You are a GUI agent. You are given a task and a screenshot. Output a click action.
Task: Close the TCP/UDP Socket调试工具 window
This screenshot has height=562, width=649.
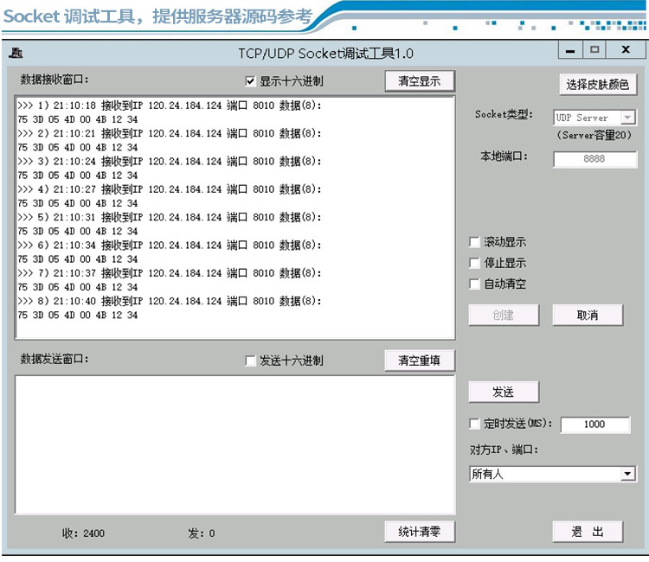tap(626, 50)
